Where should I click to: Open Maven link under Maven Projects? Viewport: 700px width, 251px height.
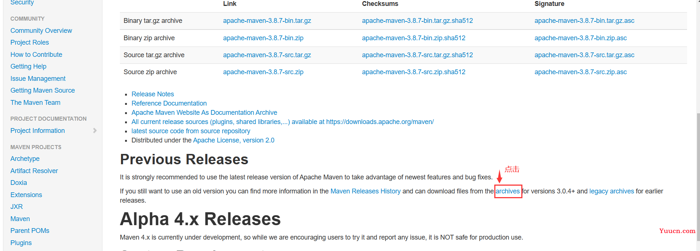coord(20,219)
